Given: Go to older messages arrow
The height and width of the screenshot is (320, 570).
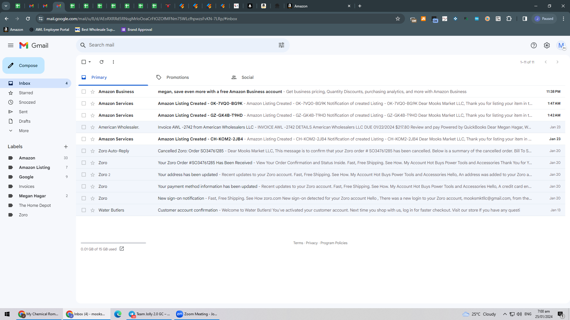Looking at the screenshot, I should click(558, 62).
